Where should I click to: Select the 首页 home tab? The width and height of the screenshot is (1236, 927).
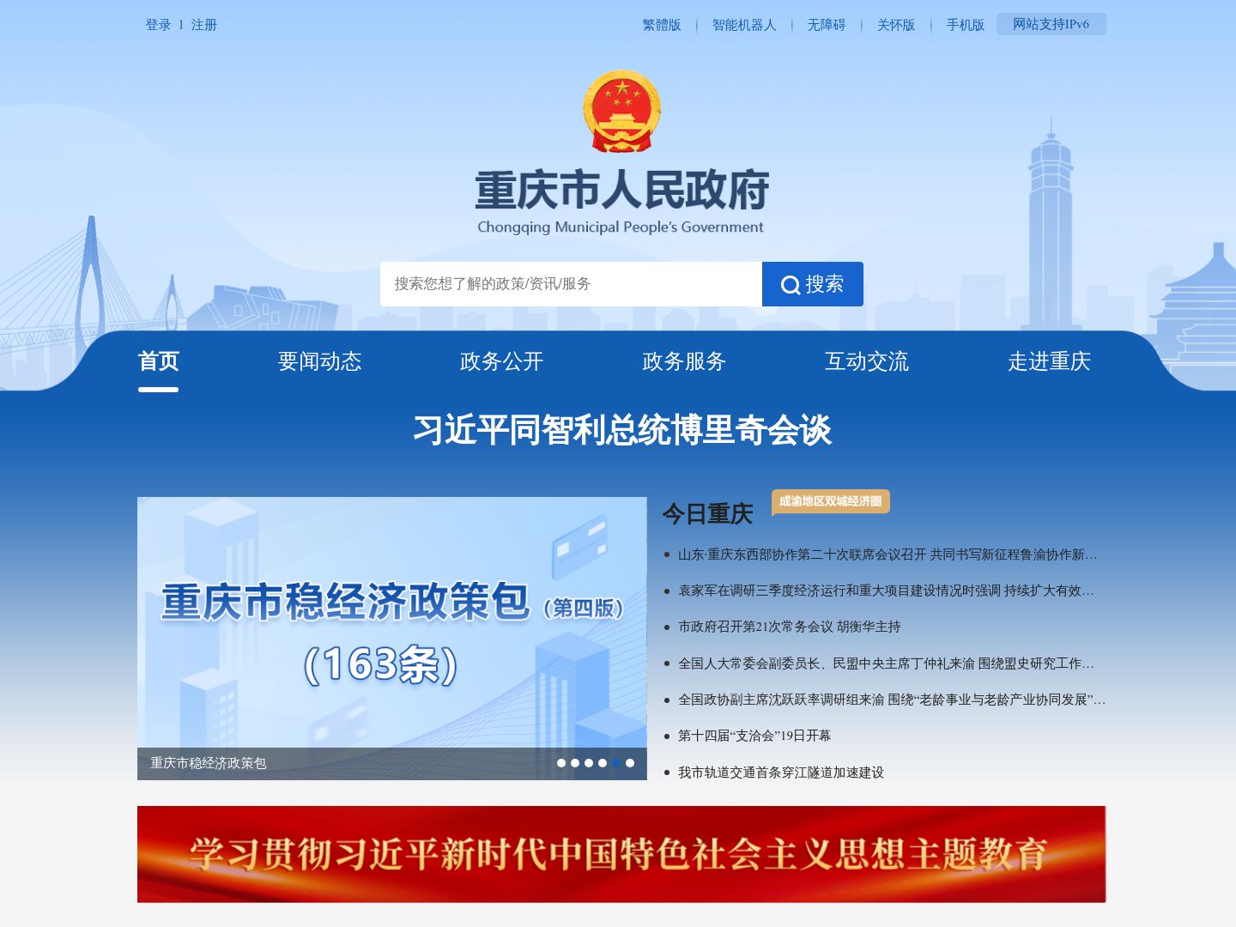tap(159, 361)
